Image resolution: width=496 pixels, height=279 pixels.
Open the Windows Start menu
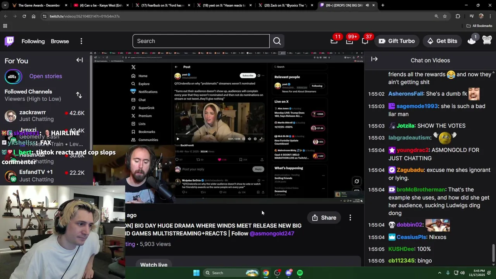click(196, 273)
